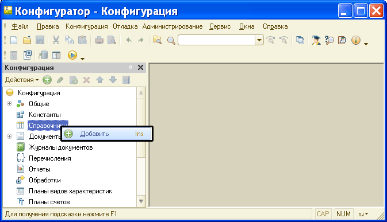Select the Журналы документов tree item
This screenshot has height=222, width=387.
coord(61,147)
